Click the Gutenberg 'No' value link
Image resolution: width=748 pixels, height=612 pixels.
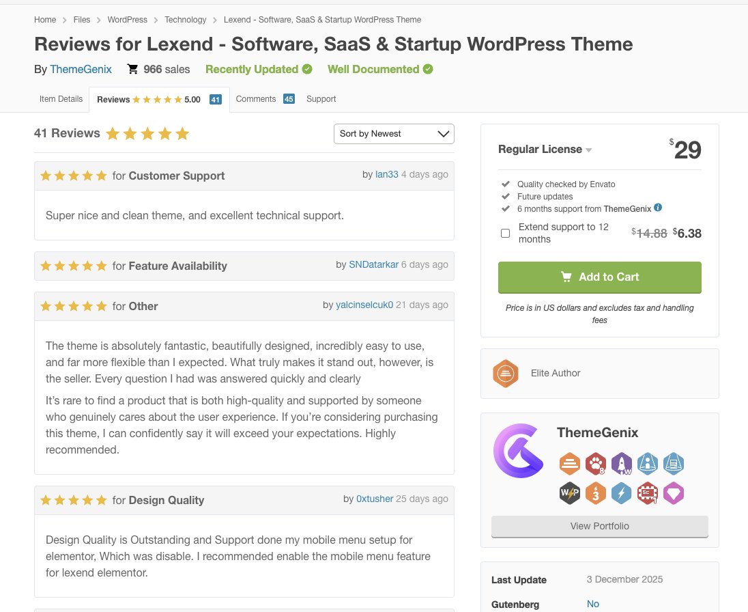[593, 604]
